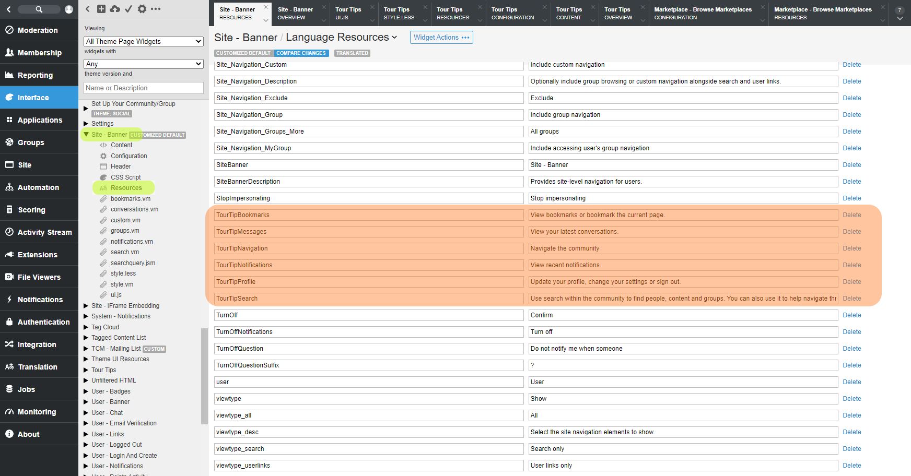
Task: Delete the viewtype_search resource
Action: click(851, 449)
